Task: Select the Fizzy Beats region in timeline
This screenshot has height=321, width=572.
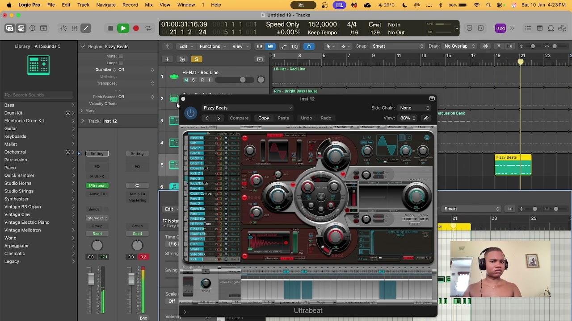Action: click(x=513, y=165)
